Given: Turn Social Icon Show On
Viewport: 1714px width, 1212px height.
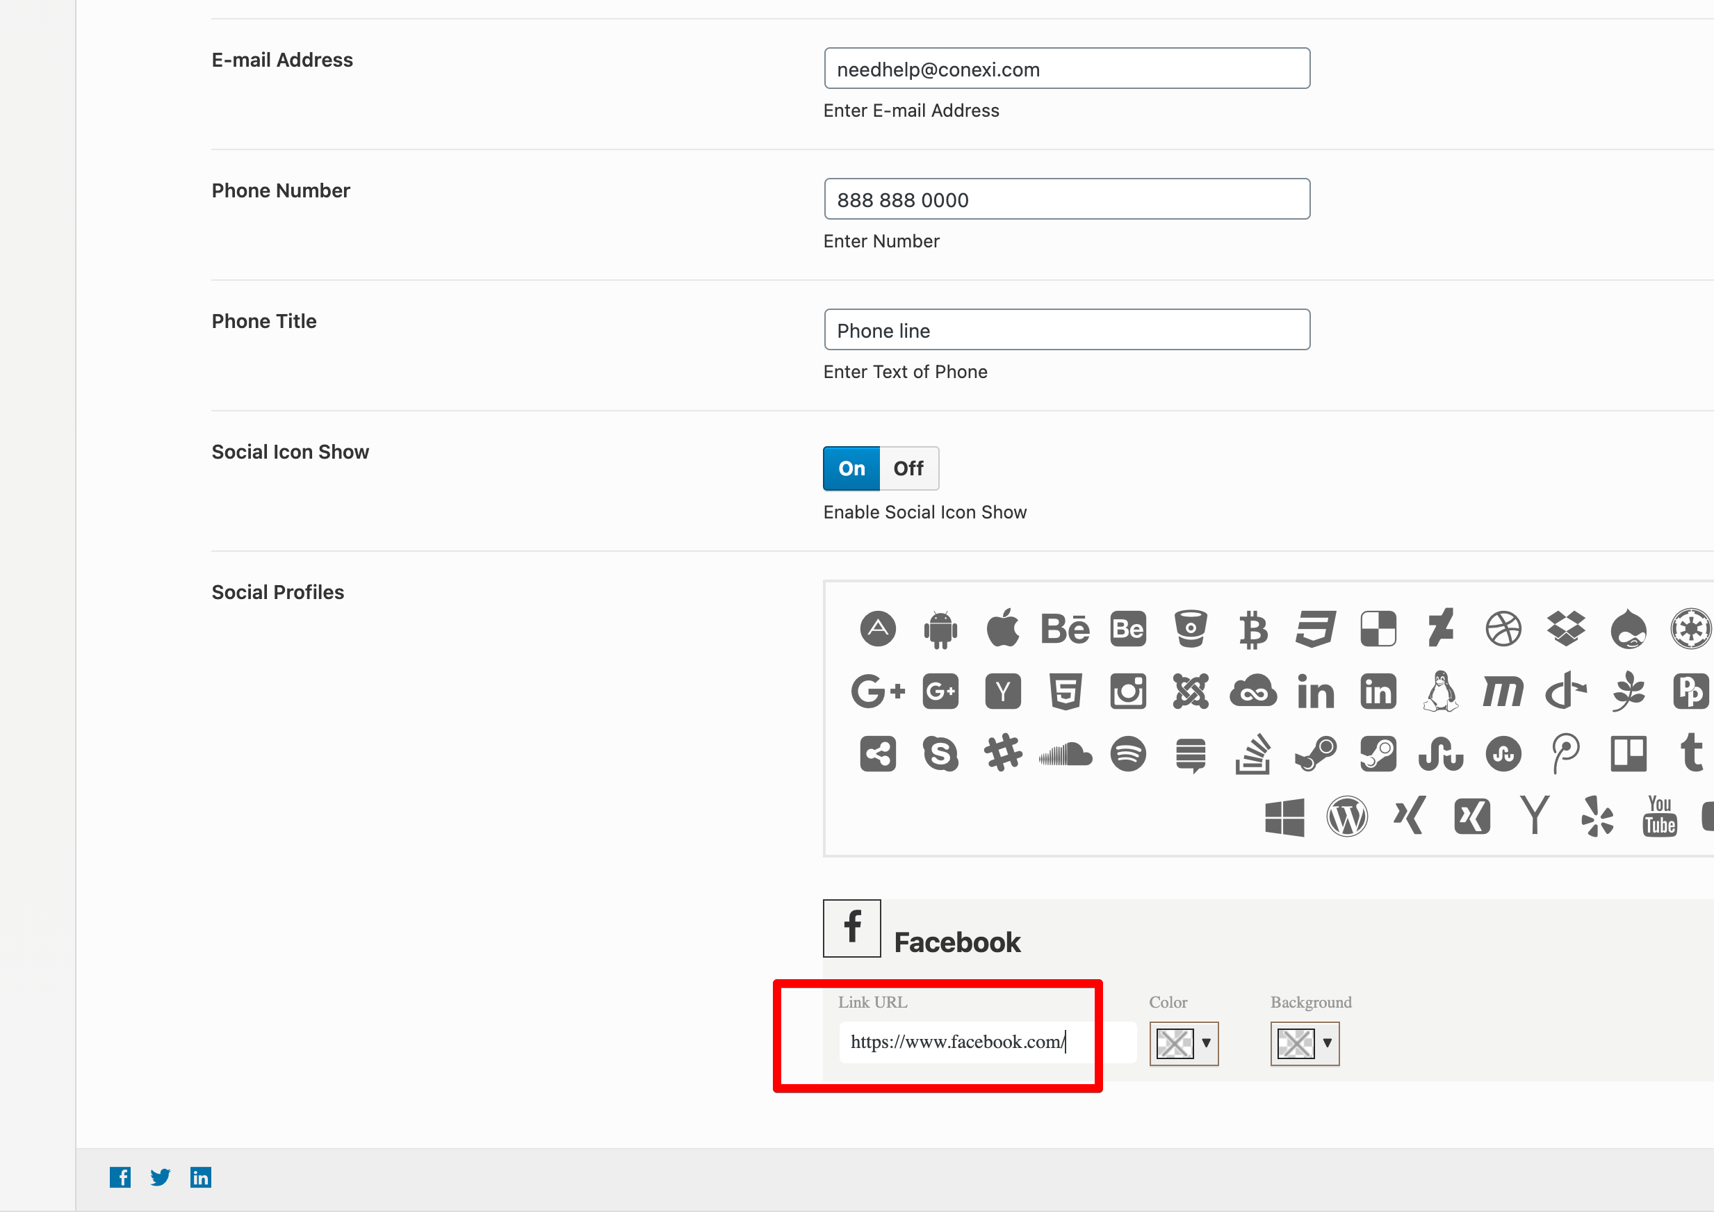Looking at the screenshot, I should pos(851,468).
